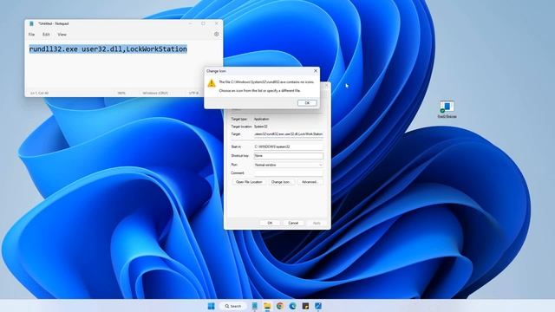Open the dark sticky note app in taskbar
Screen dimensions: 555x312
[x=305, y=306]
